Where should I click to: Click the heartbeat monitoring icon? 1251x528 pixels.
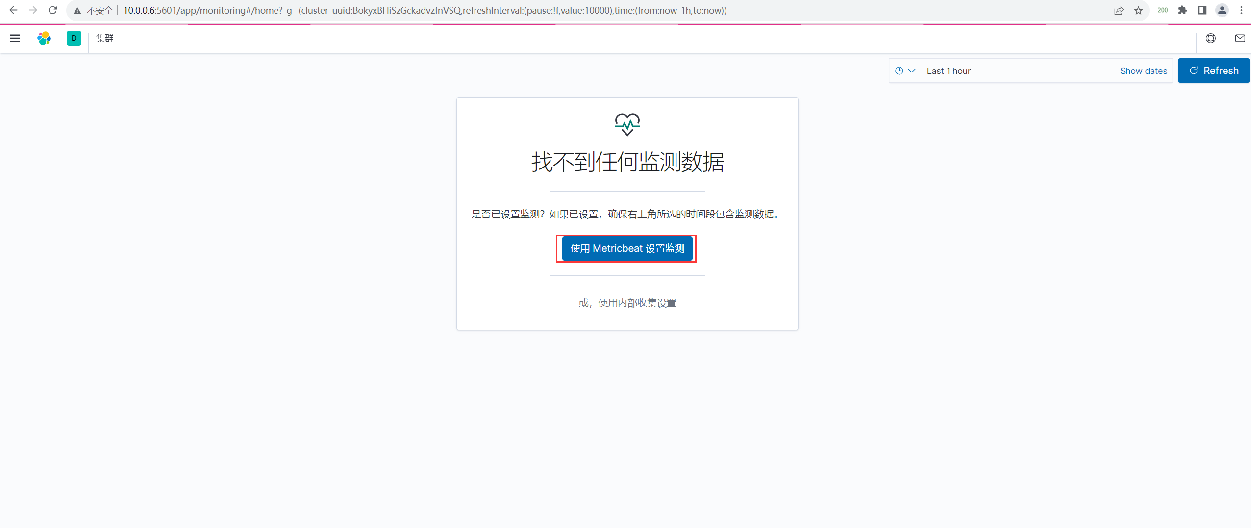(x=627, y=124)
